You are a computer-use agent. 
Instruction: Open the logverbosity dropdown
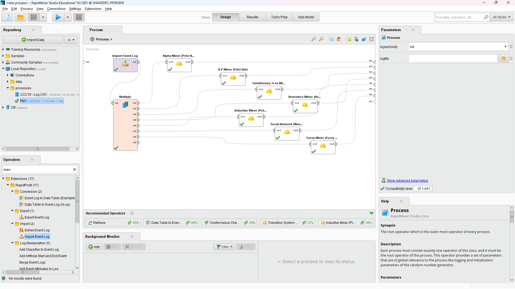(505, 47)
